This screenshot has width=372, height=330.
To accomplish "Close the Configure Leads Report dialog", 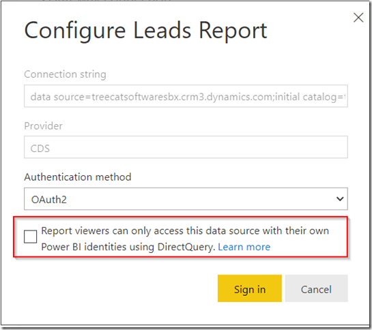I will click(358, 18).
